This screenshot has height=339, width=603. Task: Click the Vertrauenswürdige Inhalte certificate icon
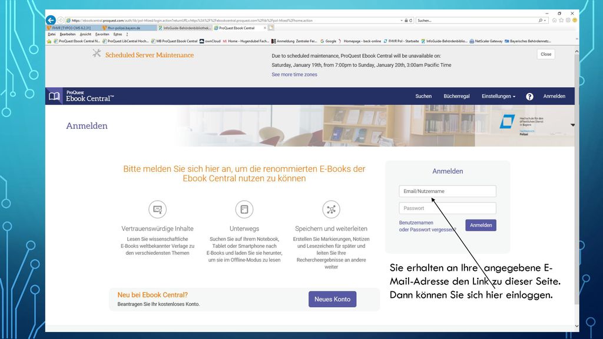[x=157, y=210]
